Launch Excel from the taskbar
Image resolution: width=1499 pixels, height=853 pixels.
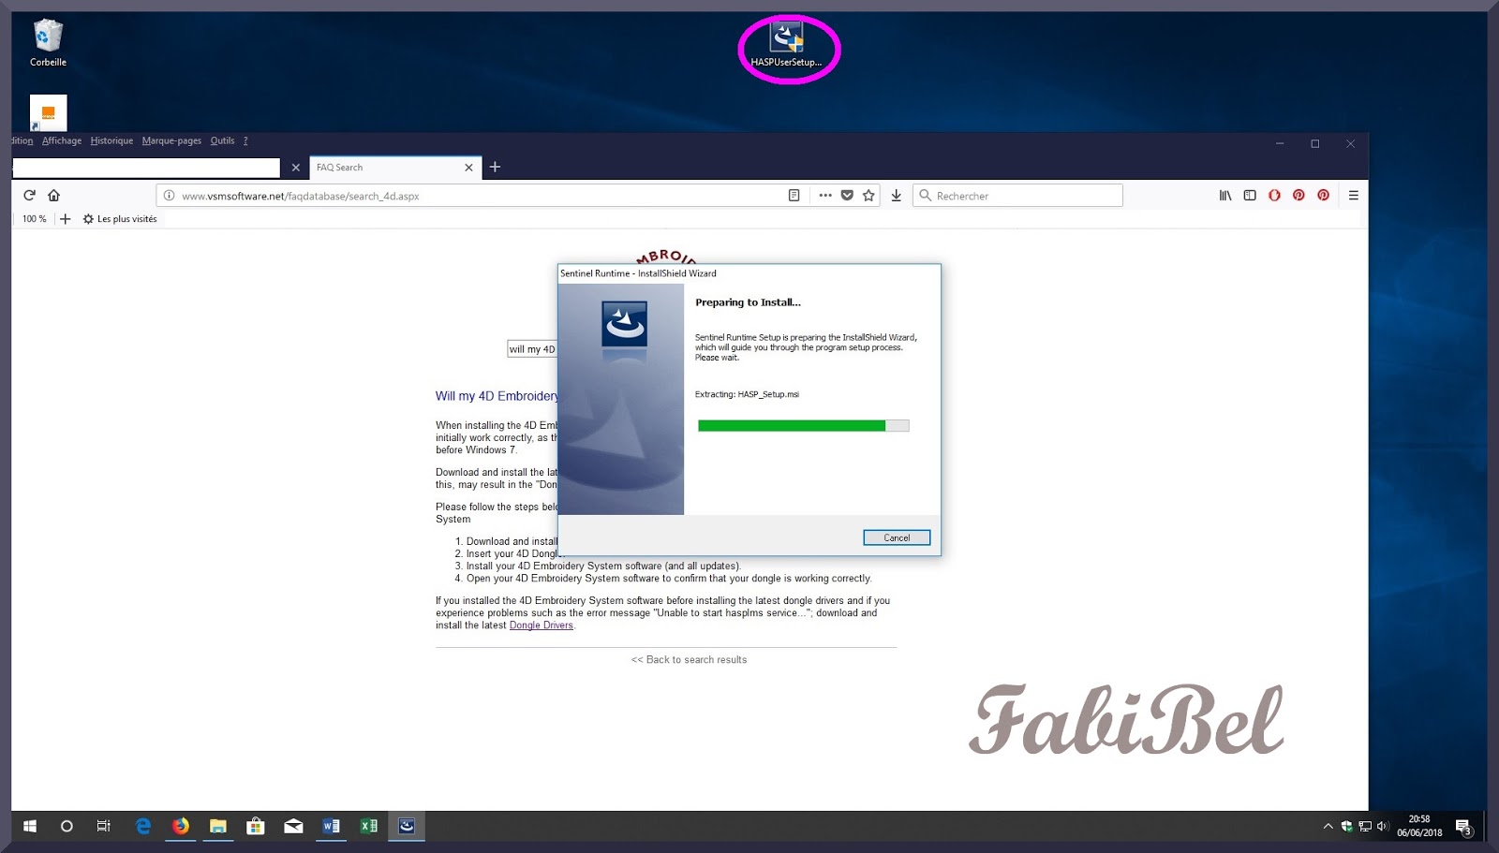point(367,826)
